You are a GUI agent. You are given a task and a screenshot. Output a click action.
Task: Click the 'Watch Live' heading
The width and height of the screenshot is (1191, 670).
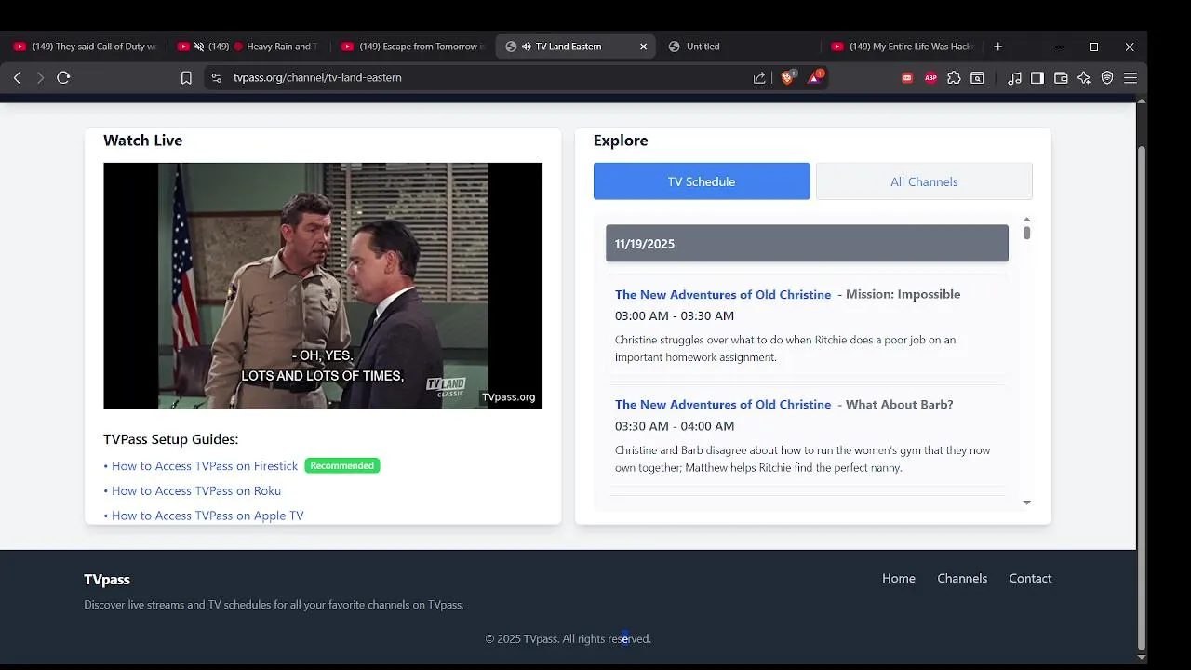[x=143, y=141]
